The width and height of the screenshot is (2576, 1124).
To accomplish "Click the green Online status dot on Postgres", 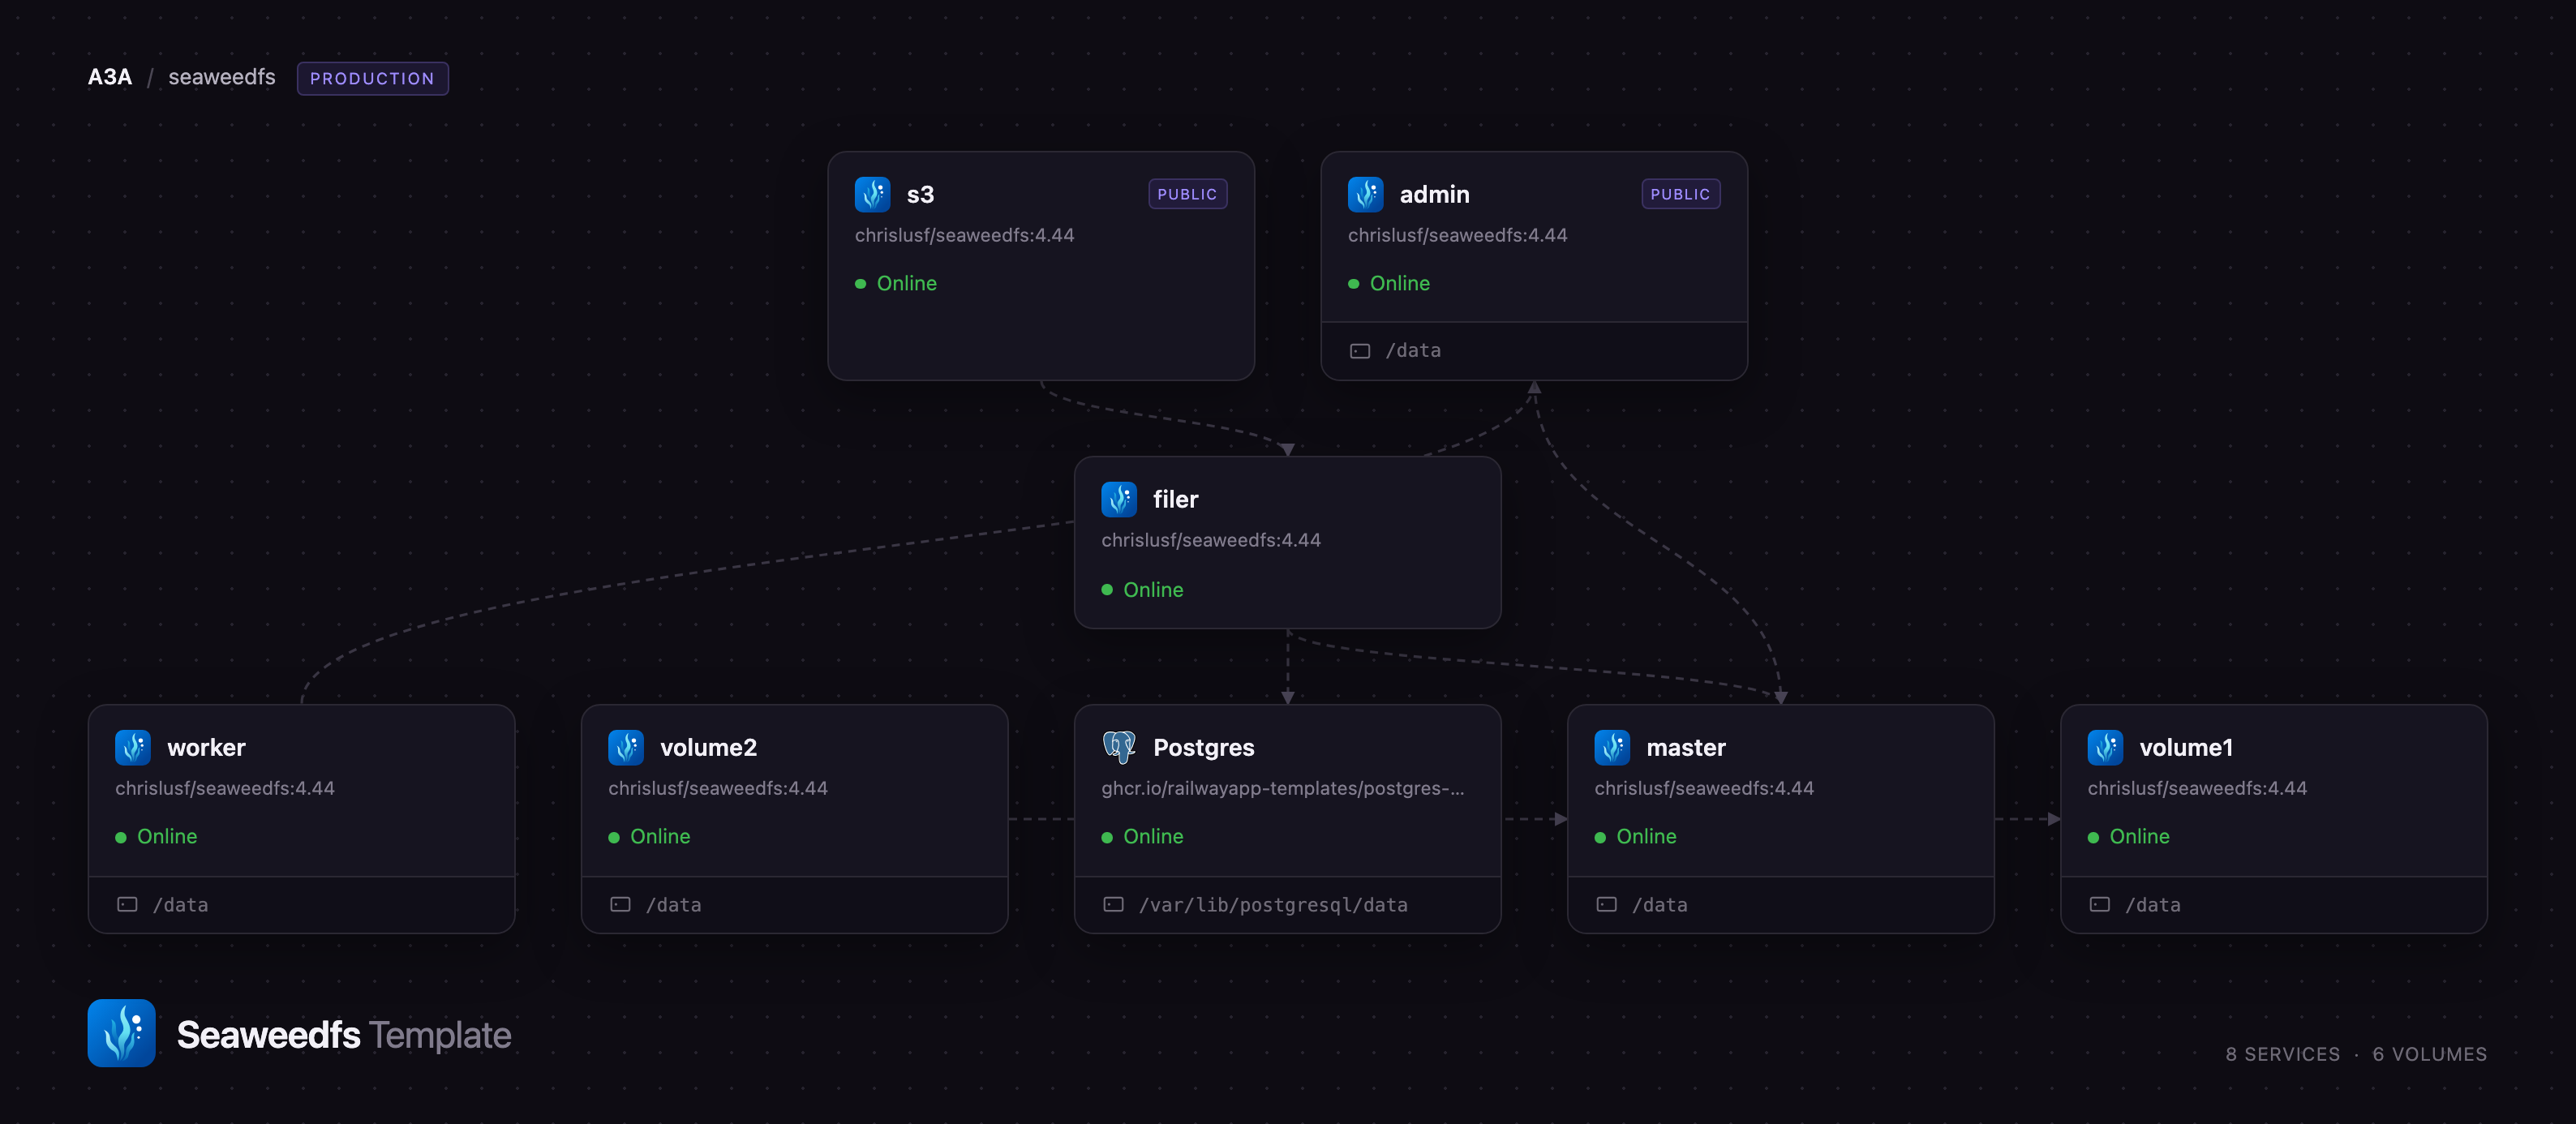I will point(1107,837).
